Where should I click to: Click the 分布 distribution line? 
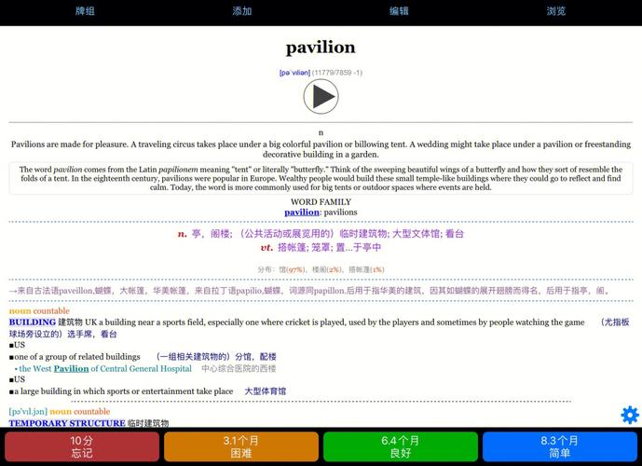(x=321, y=269)
